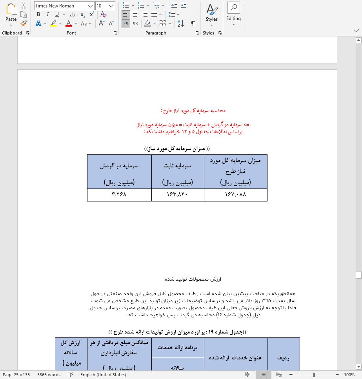Screen dimensions: 362x379
Task: Apply strikethrough formatting
Action: tap(72, 15)
